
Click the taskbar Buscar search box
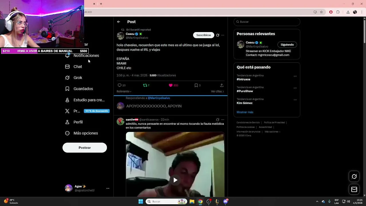[166, 201]
